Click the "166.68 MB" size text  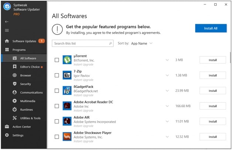[183, 106]
